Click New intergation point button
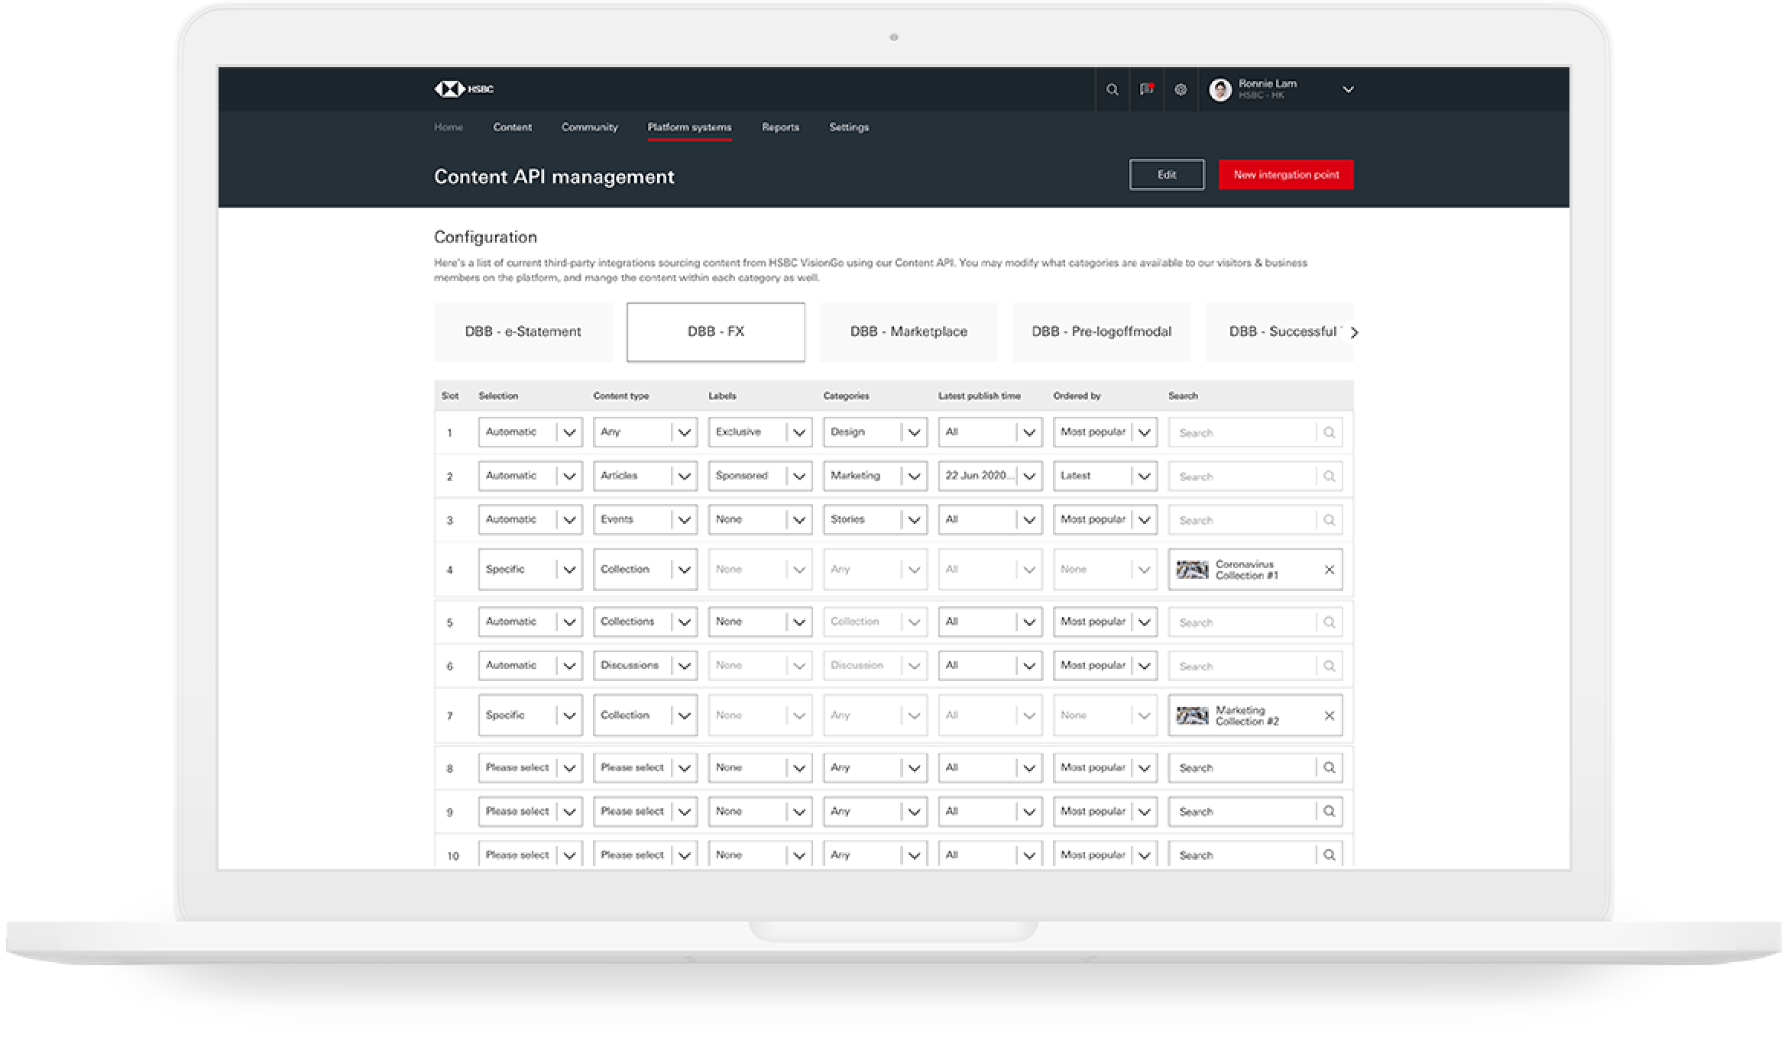 [1286, 175]
